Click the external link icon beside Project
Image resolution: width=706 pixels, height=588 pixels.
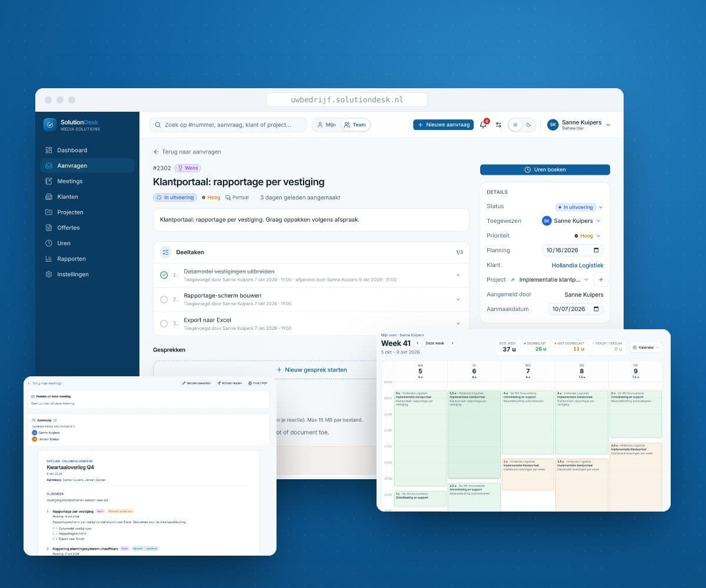click(512, 280)
